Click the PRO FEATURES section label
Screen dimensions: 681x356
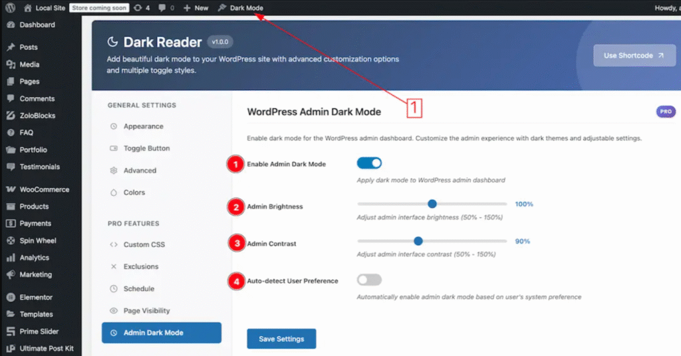tap(133, 223)
